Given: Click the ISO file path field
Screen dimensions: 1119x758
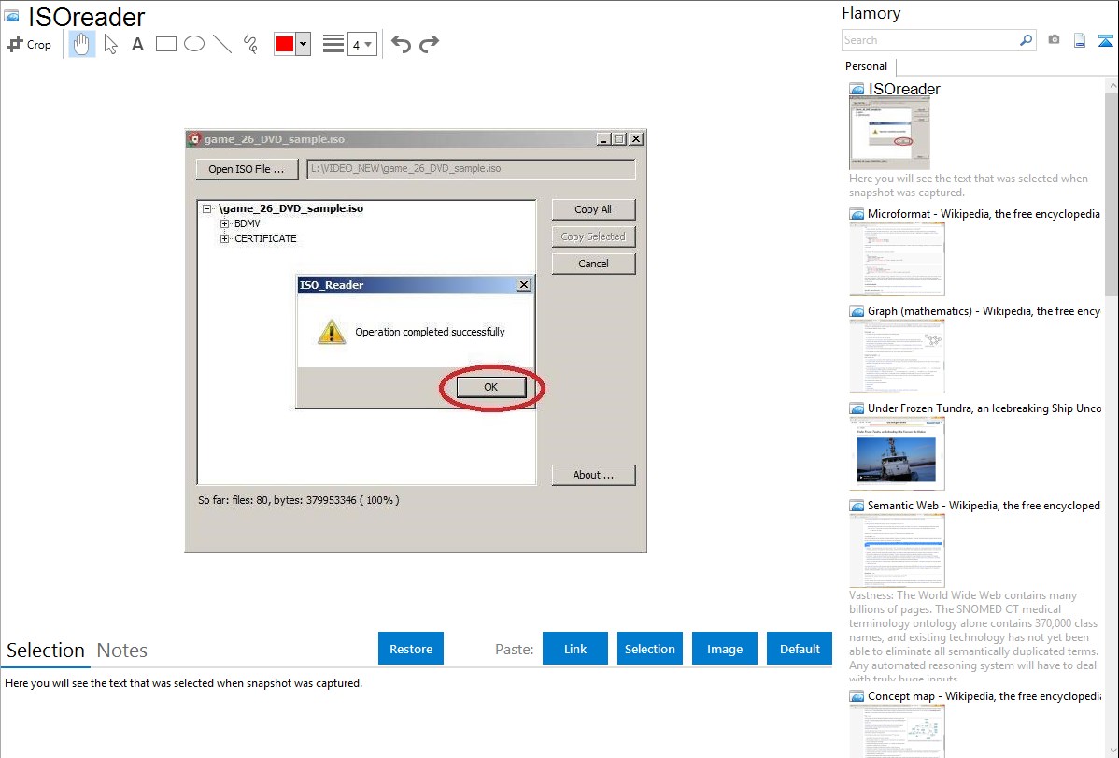Looking at the screenshot, I should 471,169.
